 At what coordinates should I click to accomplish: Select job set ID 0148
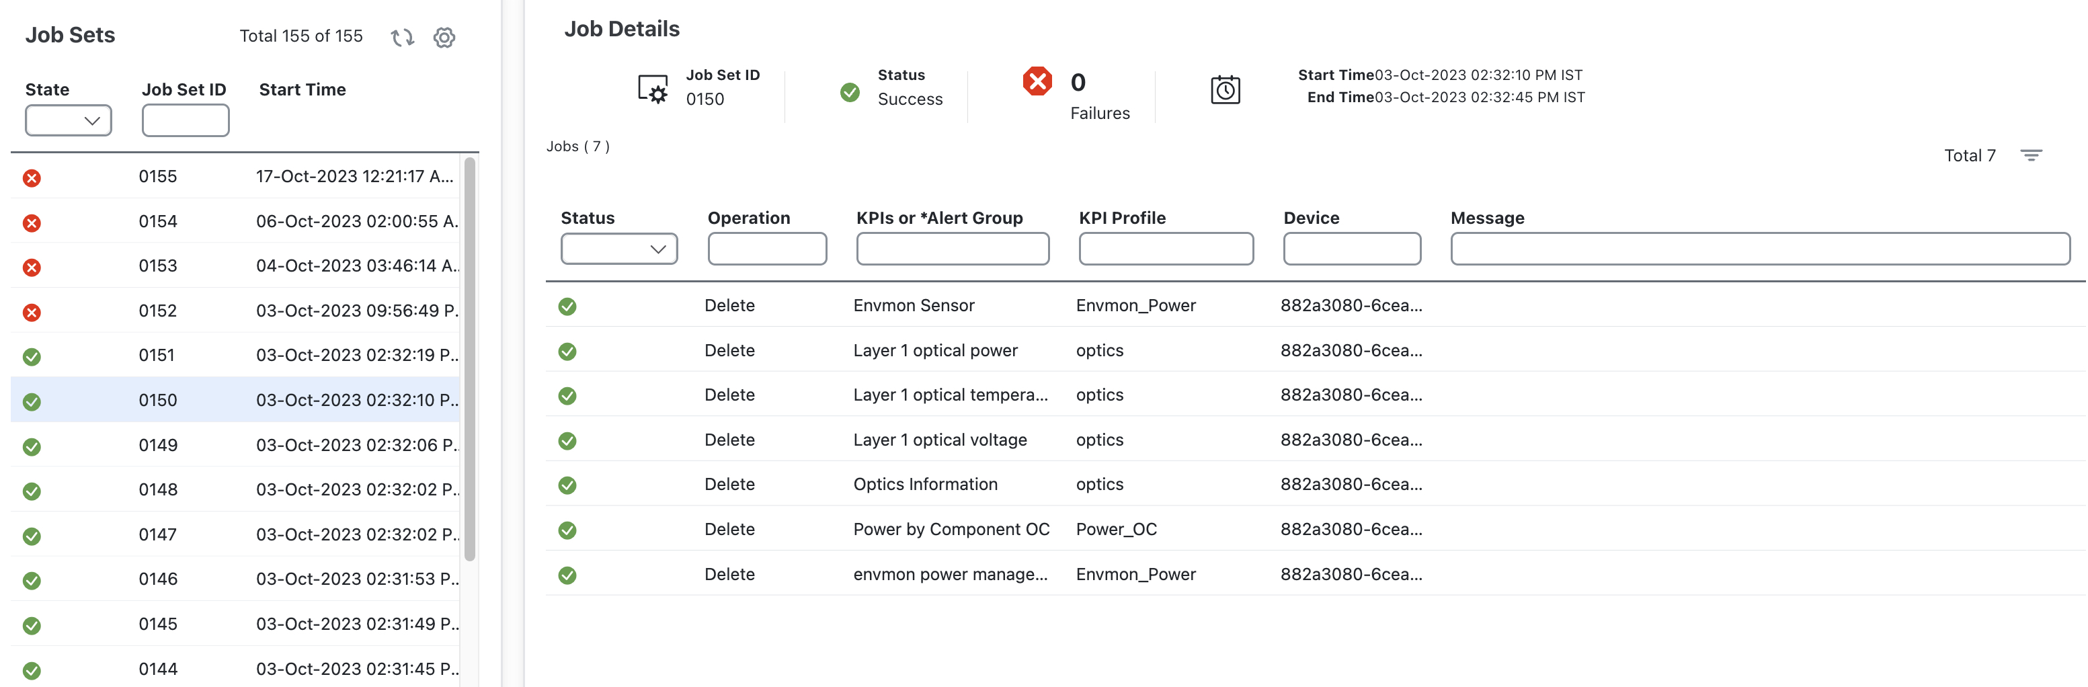pyautogui.click(x=157, y=489)
